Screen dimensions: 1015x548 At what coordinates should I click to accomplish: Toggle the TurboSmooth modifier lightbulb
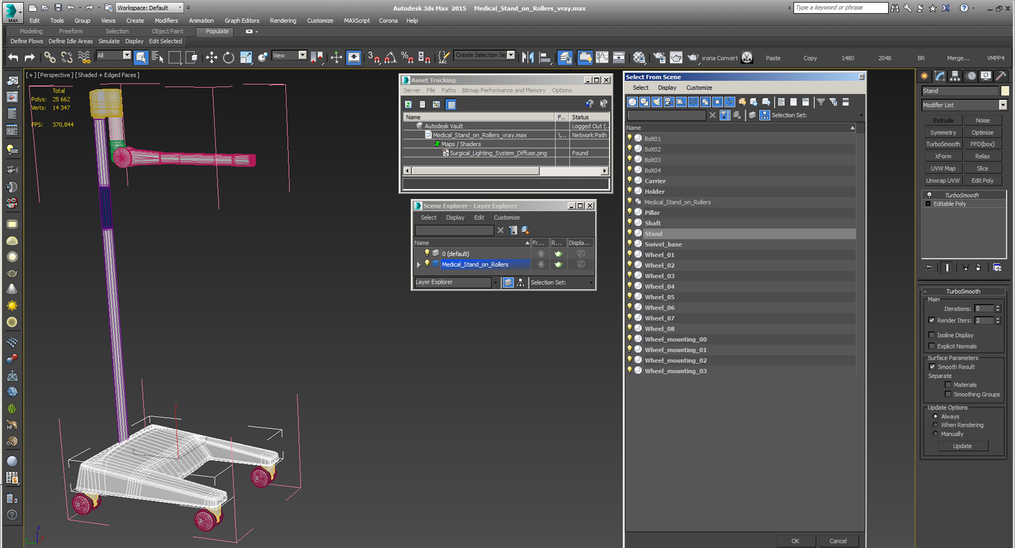(929, 195)
